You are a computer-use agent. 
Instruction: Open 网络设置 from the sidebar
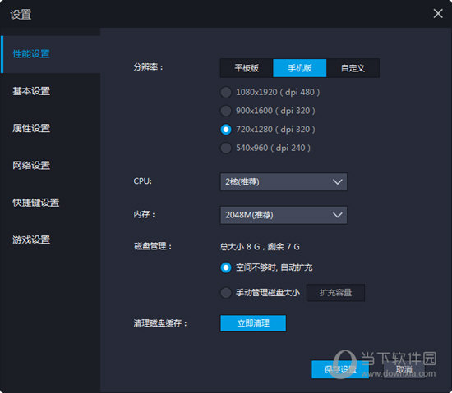51,166
